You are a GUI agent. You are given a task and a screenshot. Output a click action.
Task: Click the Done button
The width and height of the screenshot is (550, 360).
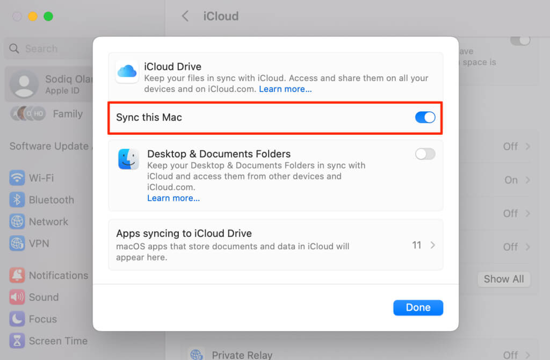click(418, 308)
